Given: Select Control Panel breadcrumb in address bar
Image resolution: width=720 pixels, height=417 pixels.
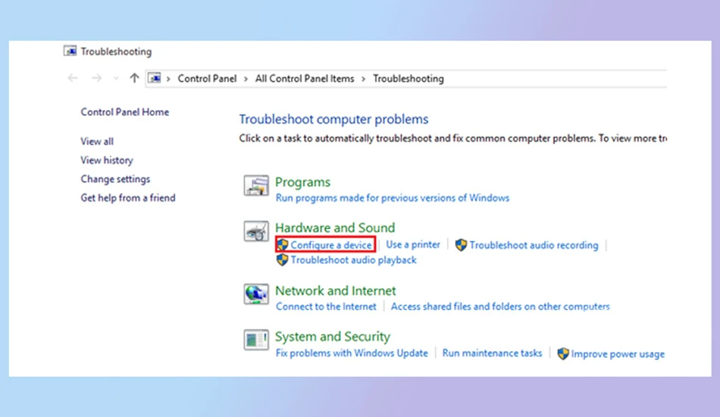Looking at the screenshot, I should click(x=207, y=79).
